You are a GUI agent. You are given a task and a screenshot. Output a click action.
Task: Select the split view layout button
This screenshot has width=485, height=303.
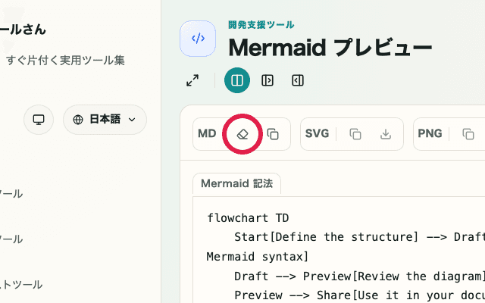pyautogui.click(x=237, y=80)
